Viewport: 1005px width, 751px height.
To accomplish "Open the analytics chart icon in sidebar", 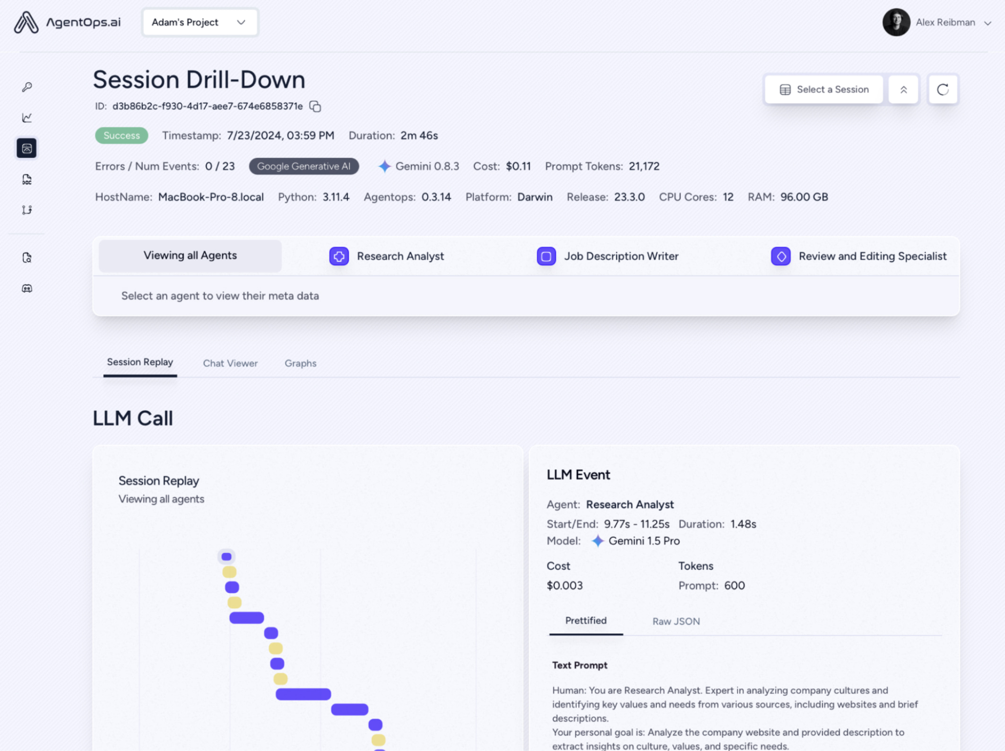I will coord(27,118).
